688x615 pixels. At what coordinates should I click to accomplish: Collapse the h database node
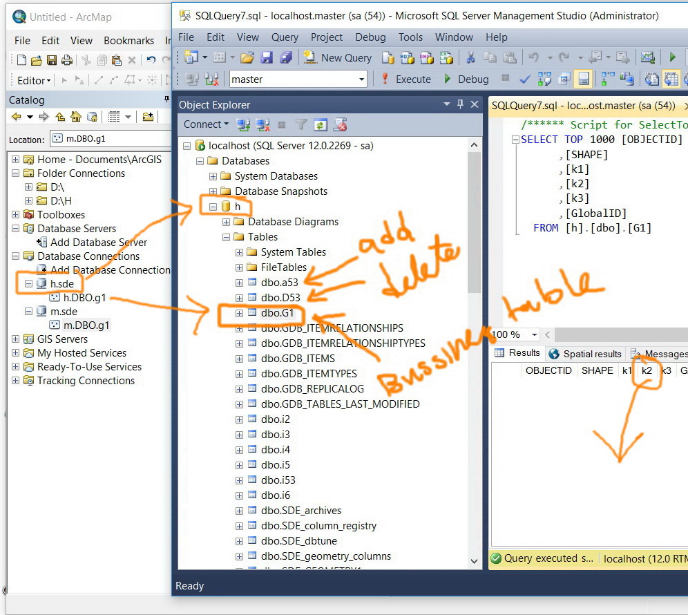[213, 207]
